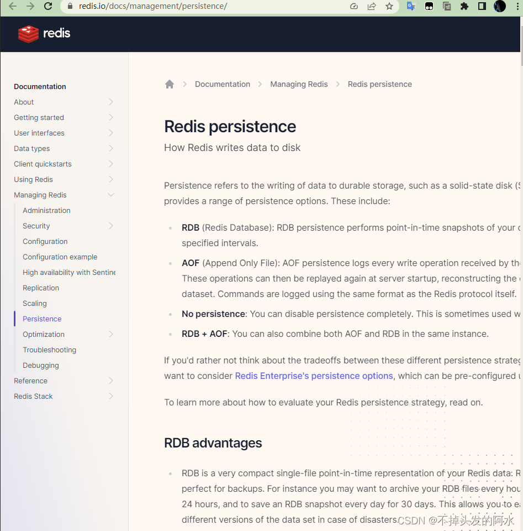Click the reload page button
523x531 pixels.
pyautogui.click(x=47, y=7)
